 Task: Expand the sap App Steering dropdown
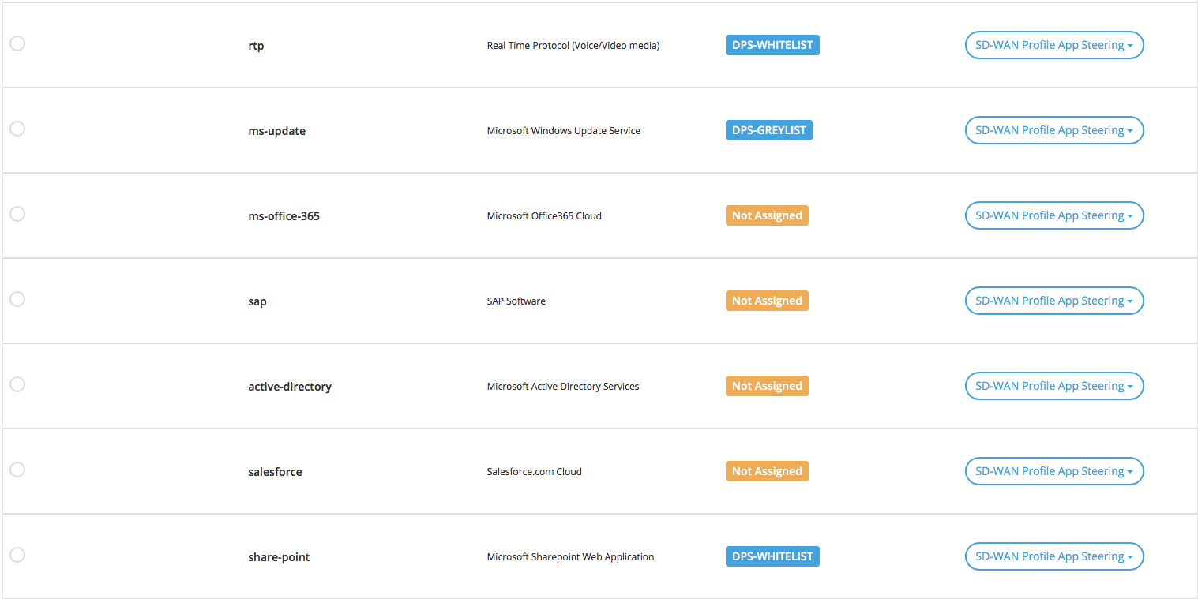tap(1053, 301)
